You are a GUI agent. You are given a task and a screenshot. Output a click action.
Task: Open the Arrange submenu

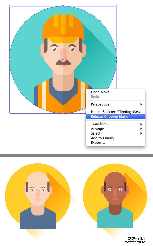click(116, 129)
